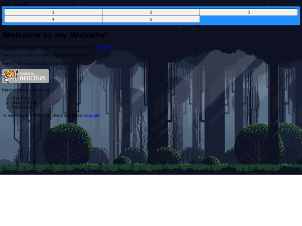This screenshot has height=226, width=302.
Task: Select the First thing list item
Action: (x=21, y=98)
